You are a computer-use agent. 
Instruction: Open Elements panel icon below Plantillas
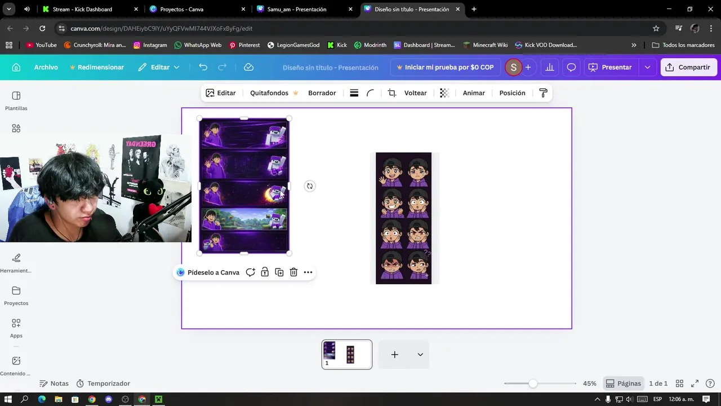[x=16, y=129]
